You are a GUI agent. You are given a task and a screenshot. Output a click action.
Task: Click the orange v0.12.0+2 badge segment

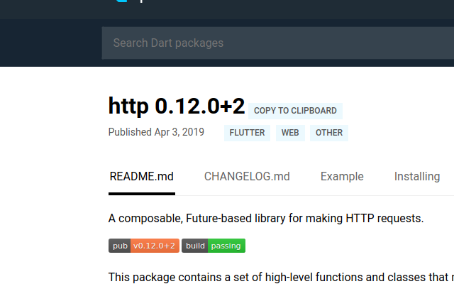tap(155, 246)
